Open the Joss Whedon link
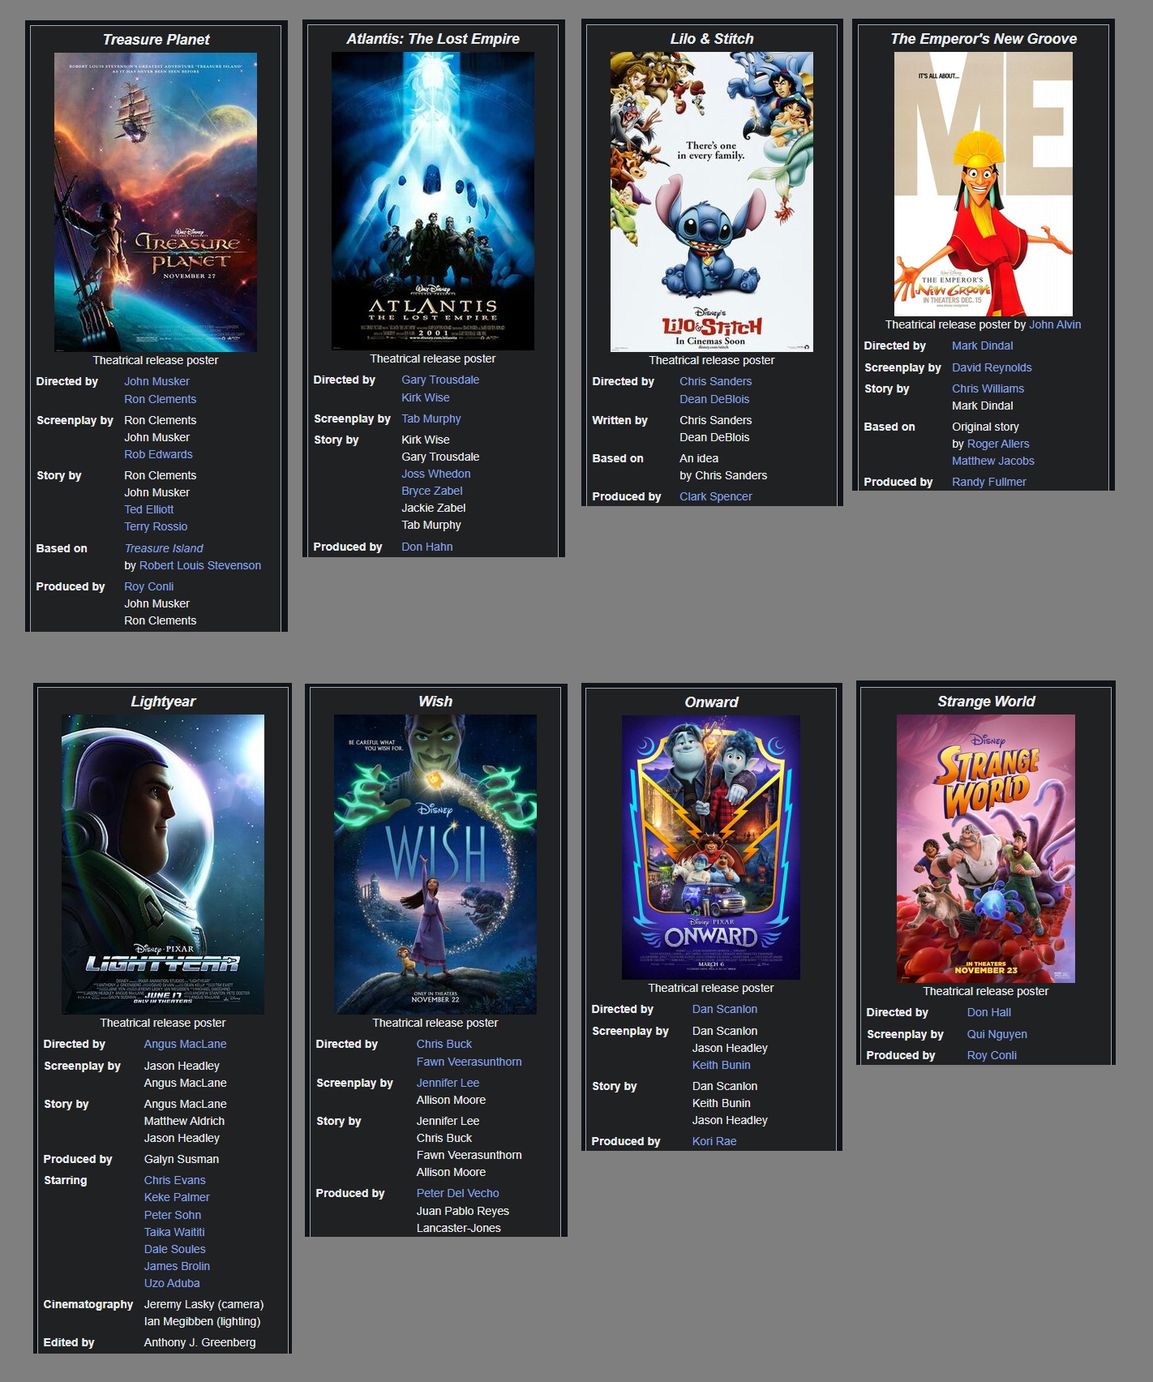This screenshot has width=1153, height=1382. pos(435,474)
